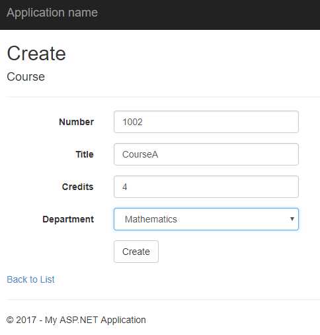The image size is (320, 335).
Task: Choose the Mathematics selected value text
Action: 151,219
